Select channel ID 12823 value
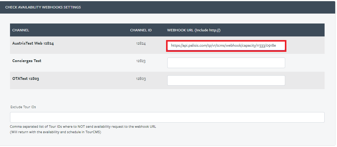Screen dimensions: 337x147 click(141, 61)
